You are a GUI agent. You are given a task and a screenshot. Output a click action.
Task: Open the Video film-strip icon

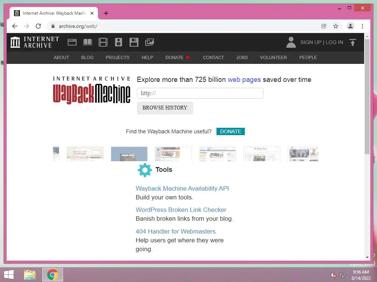pyautogui.click(x=103, y=42)
